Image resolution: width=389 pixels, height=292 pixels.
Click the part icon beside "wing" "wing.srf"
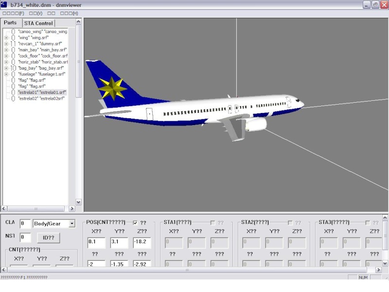point(13,38)
